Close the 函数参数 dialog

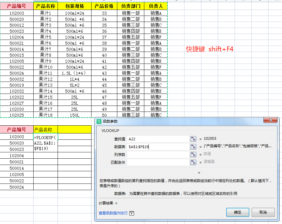[271, 120]
